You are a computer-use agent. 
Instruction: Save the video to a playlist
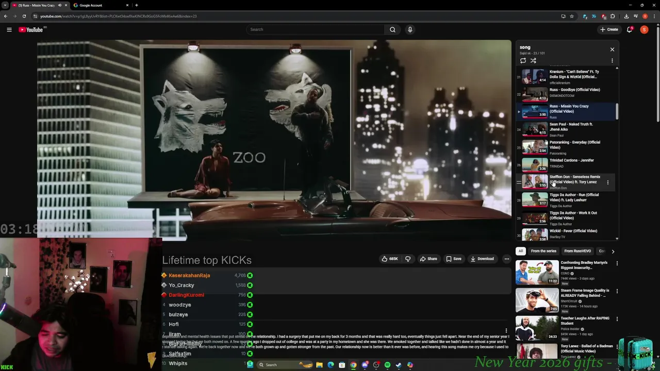[x=454, y=259]
